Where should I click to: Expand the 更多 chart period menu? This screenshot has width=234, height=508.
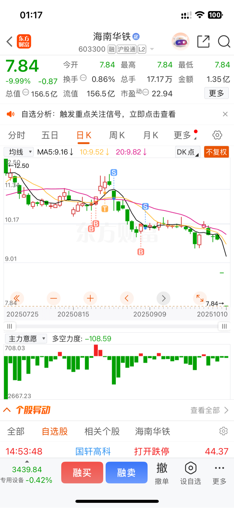click(x=185, y=135)
